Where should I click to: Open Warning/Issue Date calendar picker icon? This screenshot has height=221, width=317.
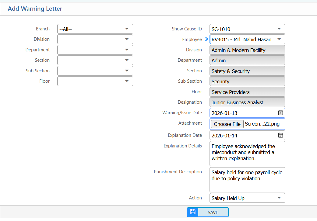pyautogui.click(x=280, y=113)
